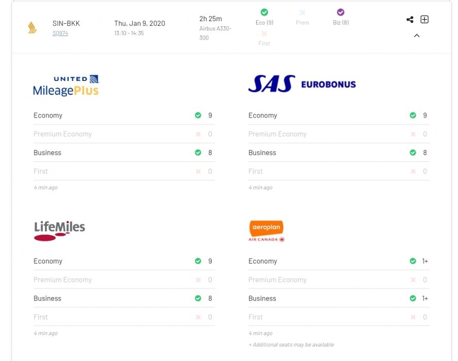458x361 pixels.
Task: Click the purple Biz availability checkmark
Action: click(340, 12)
